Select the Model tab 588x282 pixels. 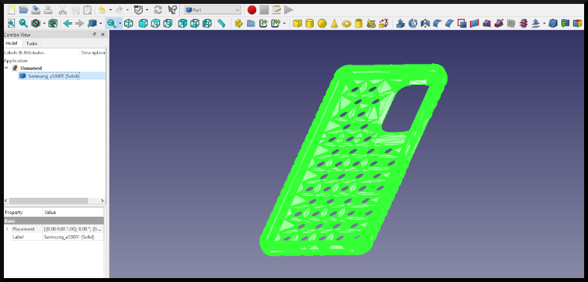(11, 43)
